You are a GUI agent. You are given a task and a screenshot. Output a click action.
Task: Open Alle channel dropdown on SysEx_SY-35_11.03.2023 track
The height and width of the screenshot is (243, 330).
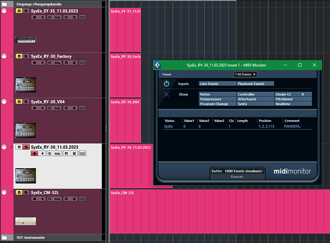point(57,17)
